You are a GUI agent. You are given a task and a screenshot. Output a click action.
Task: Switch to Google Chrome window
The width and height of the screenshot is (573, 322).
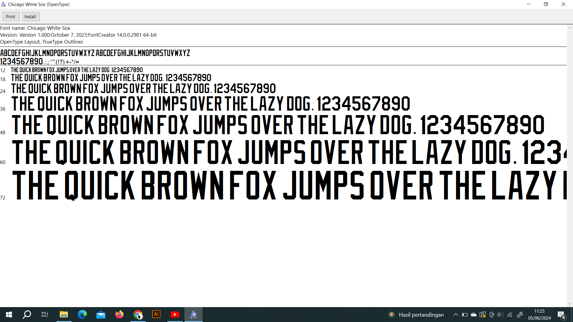click(x=138, y=315)
